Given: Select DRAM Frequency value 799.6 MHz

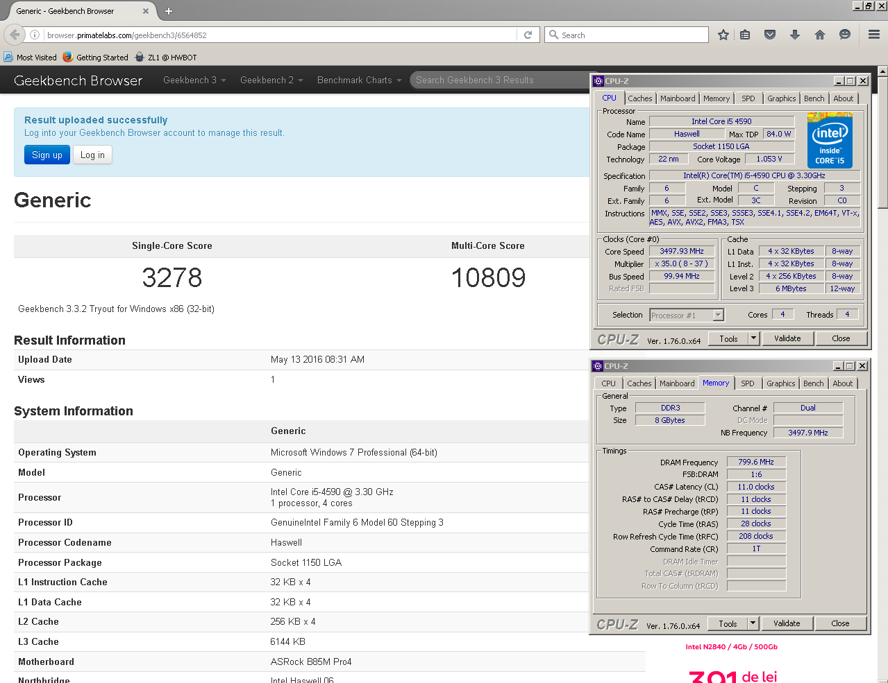Looking at the screenshot, I should click(x=756, y=462).
